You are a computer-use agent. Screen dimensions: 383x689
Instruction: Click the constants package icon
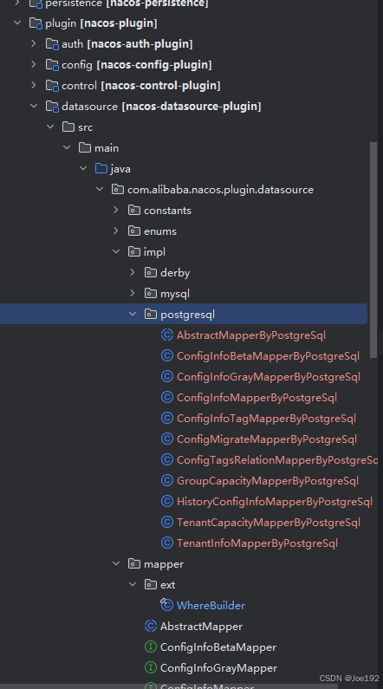pos(134,210)
